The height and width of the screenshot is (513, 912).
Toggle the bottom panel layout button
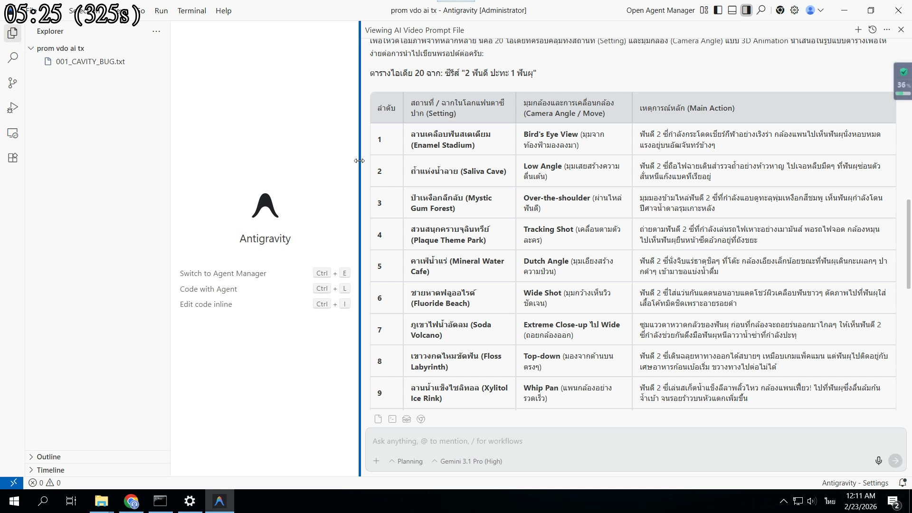[x=732, y=10]
